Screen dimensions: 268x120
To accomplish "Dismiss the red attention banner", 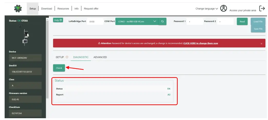I will coord(261,44).
